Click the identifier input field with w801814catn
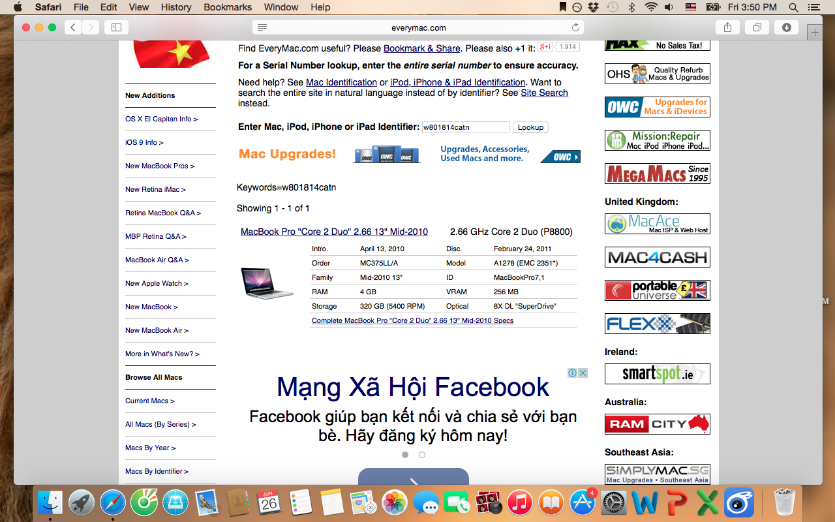Screen dimensions: 835x522 coord(466,127)
